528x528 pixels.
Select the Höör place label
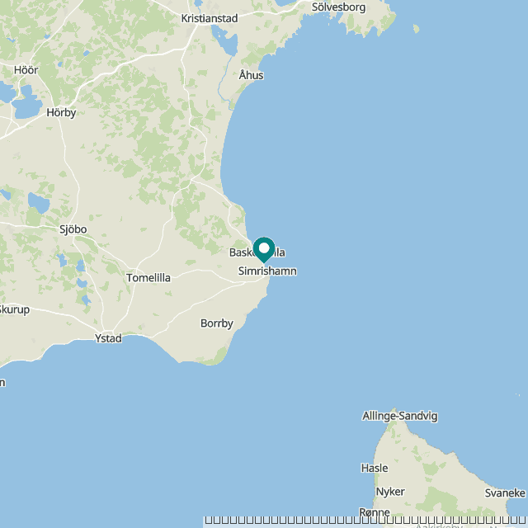tap(26, 70)
